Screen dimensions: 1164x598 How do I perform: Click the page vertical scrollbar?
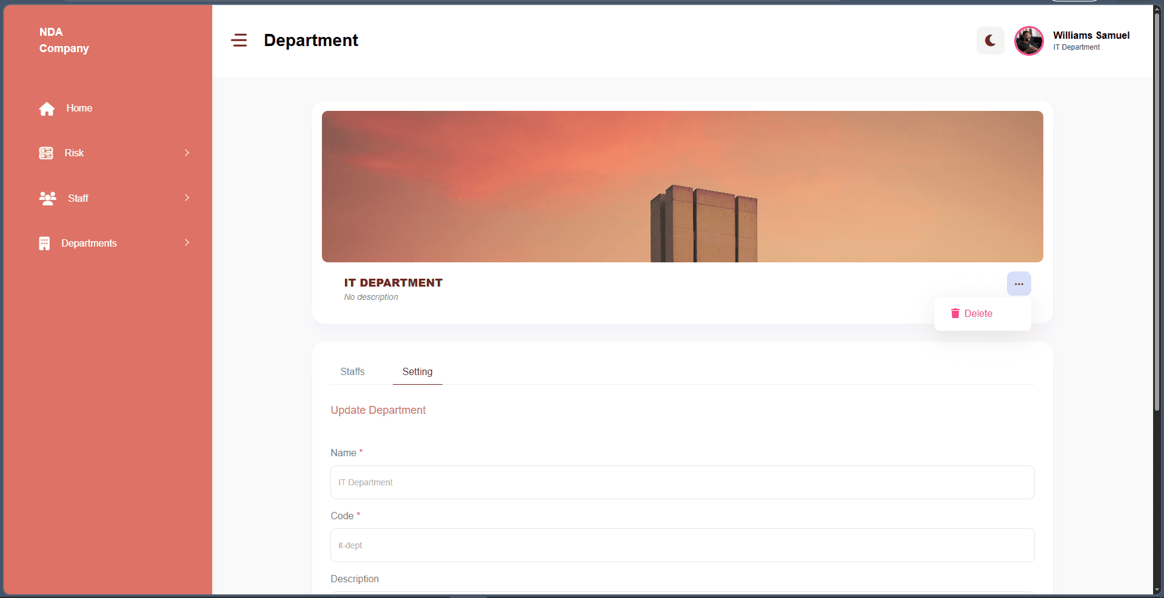(1157, 212)
